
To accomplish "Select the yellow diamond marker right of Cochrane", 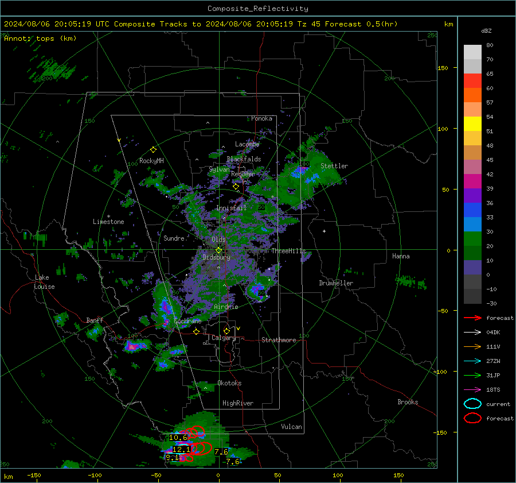I will (x=197, y=331).
